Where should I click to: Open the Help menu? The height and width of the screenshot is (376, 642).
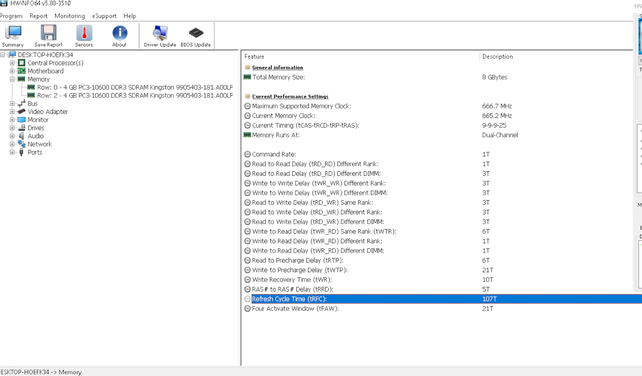tap(130, 16)
